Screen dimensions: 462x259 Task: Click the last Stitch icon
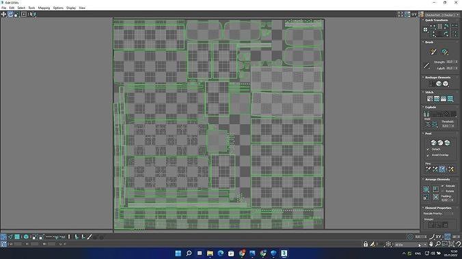(450, 99)
